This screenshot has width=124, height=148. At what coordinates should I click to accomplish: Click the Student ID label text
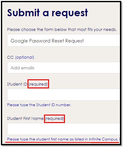pyautogui.click(x=17, y=84)
